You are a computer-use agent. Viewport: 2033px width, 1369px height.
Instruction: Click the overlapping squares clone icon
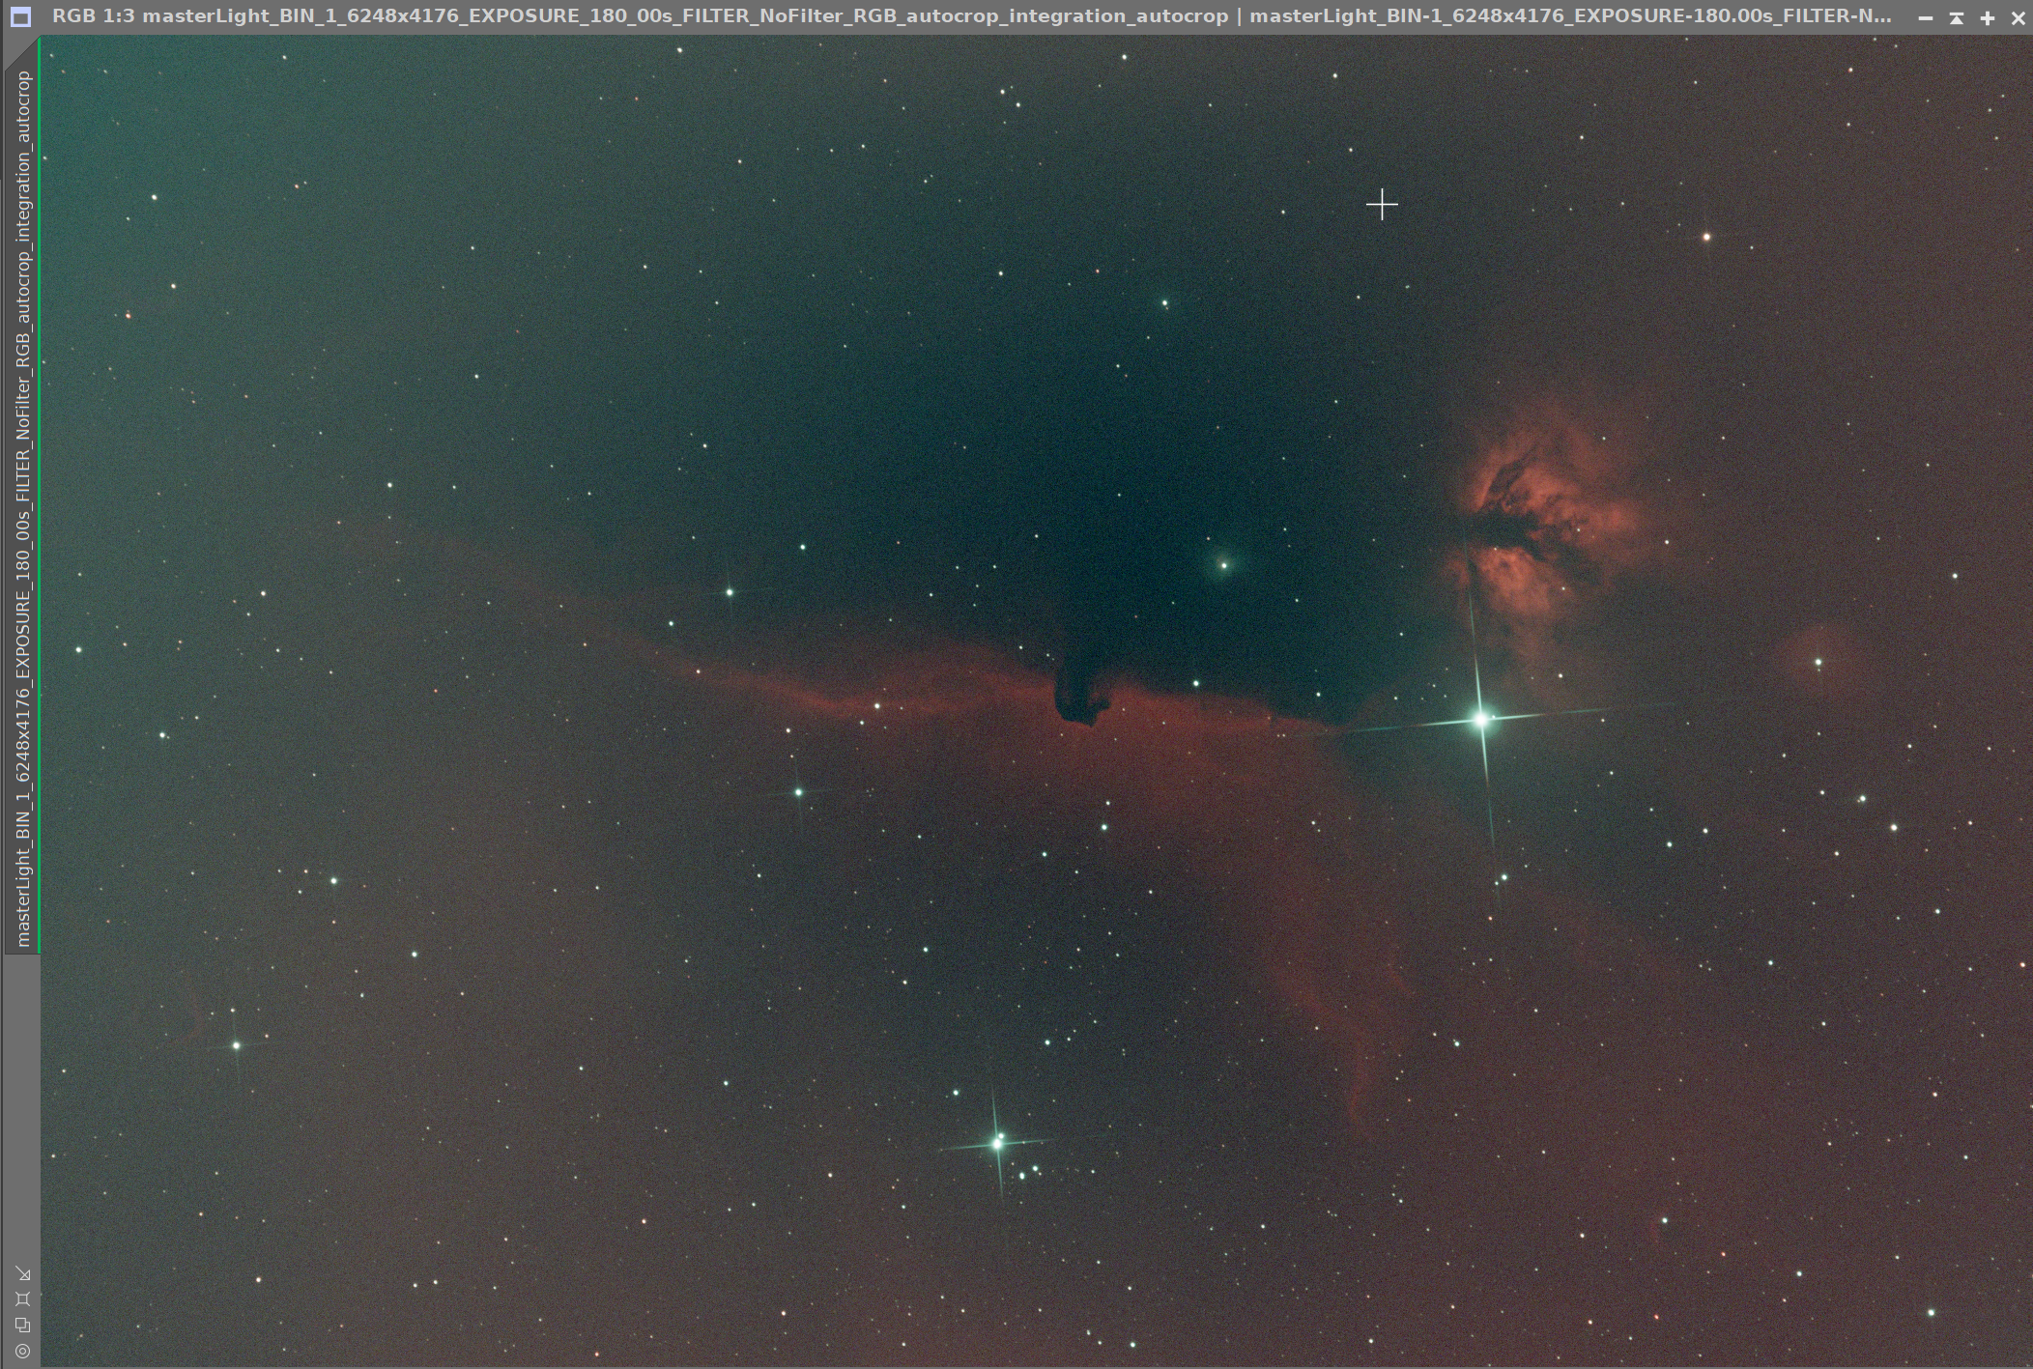[x=23, y=1325]
